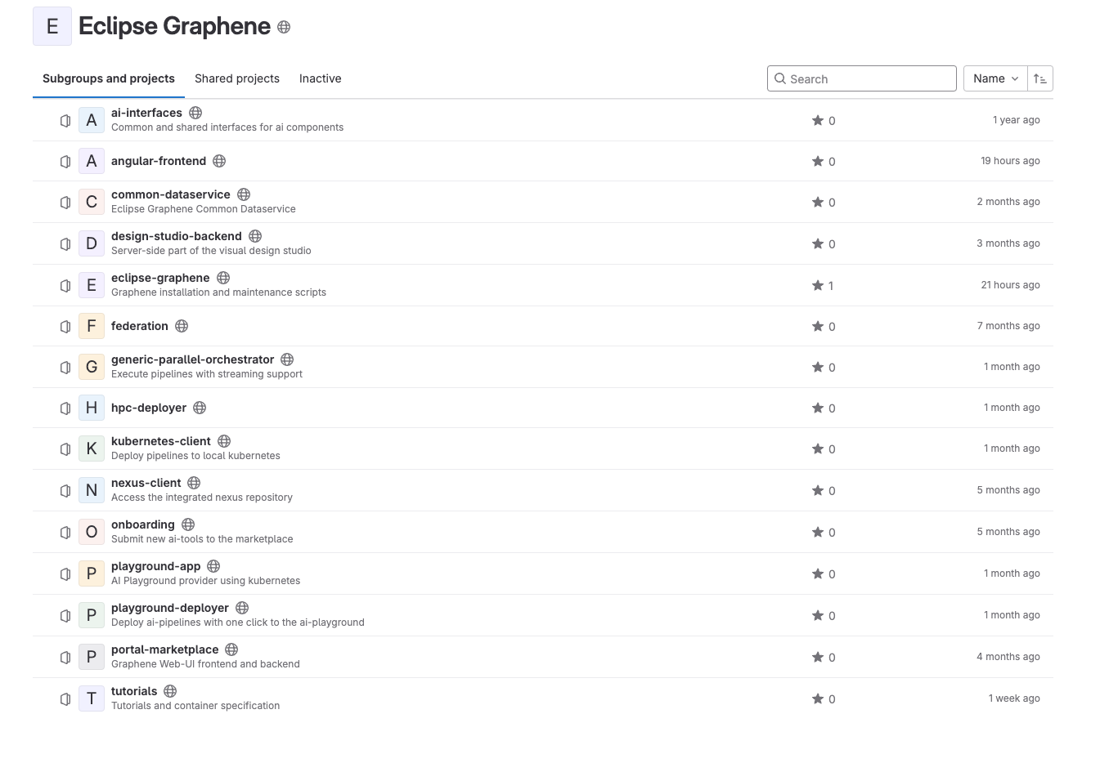This screenshot has width=1109, height=772.
Task: Click the star icon in tutorials row
Action: (817, 698)
